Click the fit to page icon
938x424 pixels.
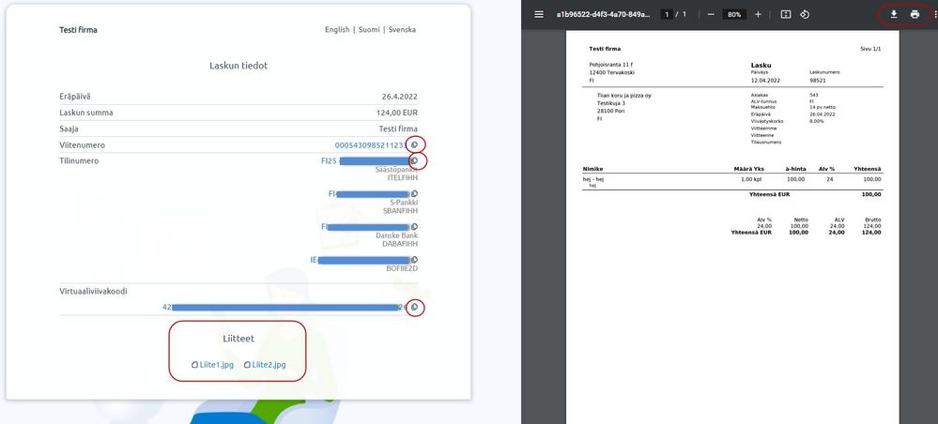pyautogui.click(x=786, y=14)
